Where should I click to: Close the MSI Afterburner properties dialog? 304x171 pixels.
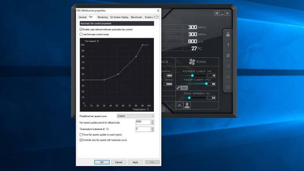click(158, 11)
